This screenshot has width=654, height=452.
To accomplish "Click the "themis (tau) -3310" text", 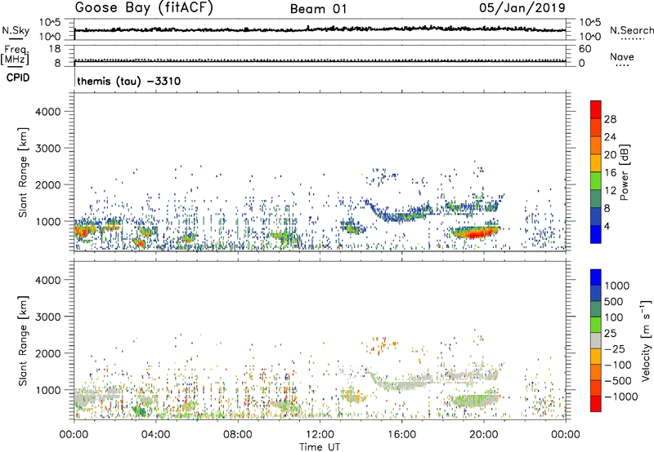I will 129,81.
